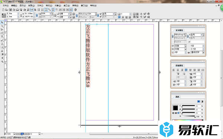Toggle the highlighted page view toolbar button

tap(53, 10)
